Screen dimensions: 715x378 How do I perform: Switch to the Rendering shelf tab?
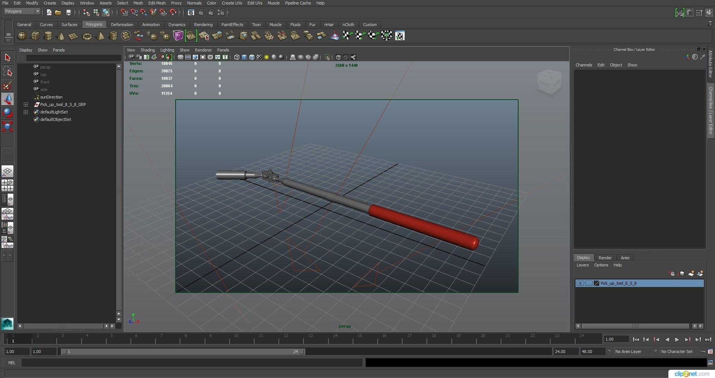[203, 25]
